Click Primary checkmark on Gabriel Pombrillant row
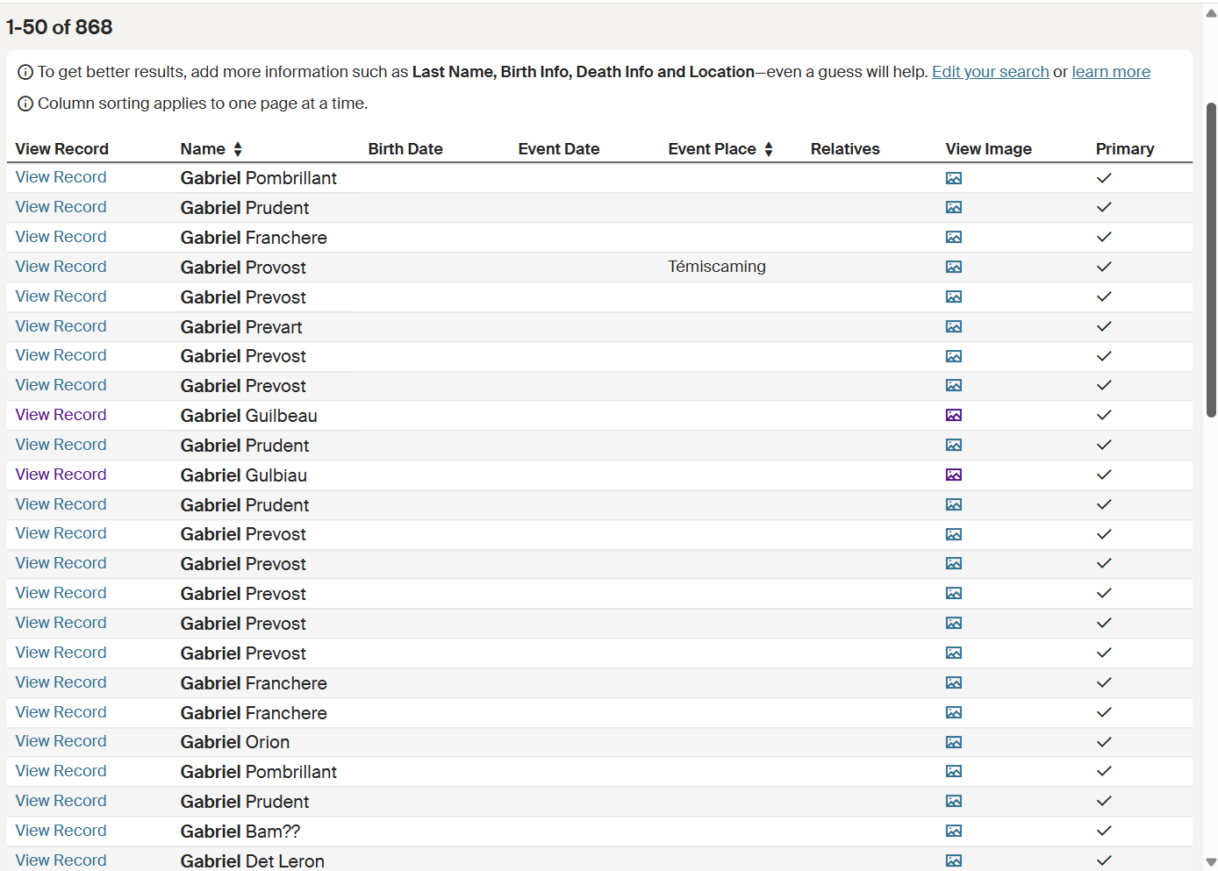1218x871 pixels. click(1104, 177)
